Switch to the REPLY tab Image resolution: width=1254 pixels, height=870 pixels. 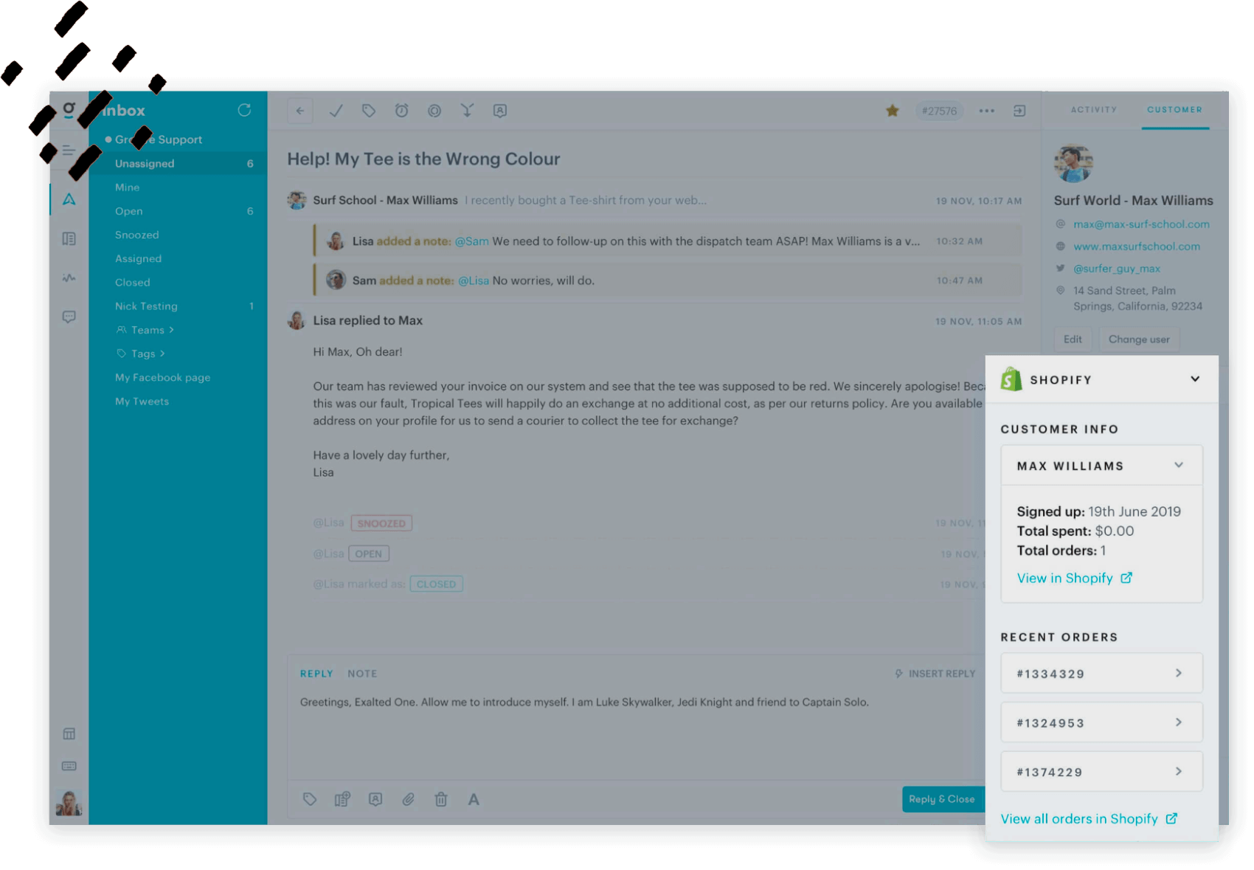tap(316, 674)
